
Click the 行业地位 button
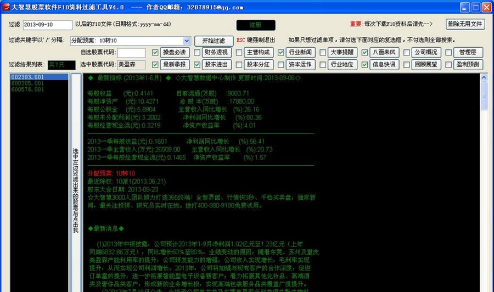click(x=342, y=65)
